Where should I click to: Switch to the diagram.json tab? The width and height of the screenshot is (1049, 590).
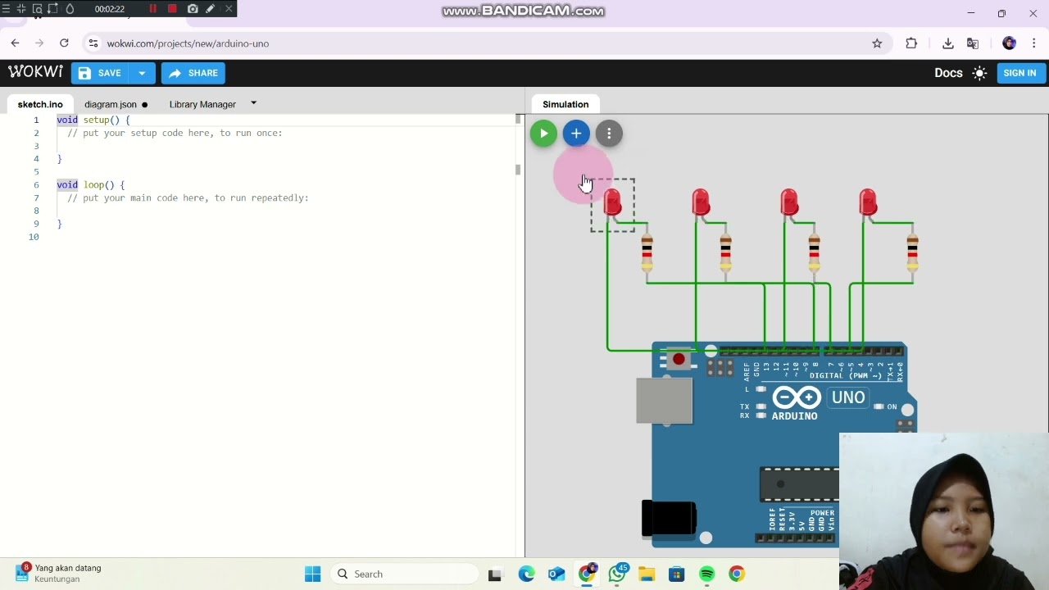[116, 104]
